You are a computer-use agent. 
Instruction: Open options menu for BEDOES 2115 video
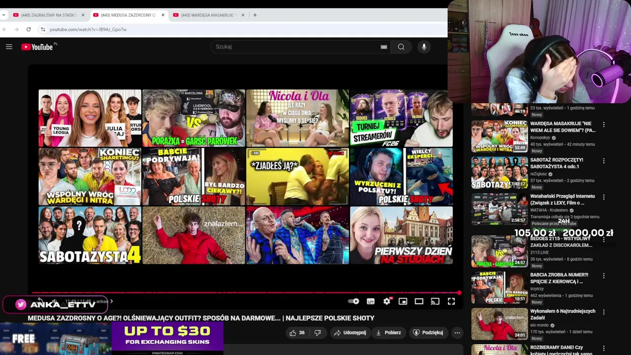click(x=604, y=239)
